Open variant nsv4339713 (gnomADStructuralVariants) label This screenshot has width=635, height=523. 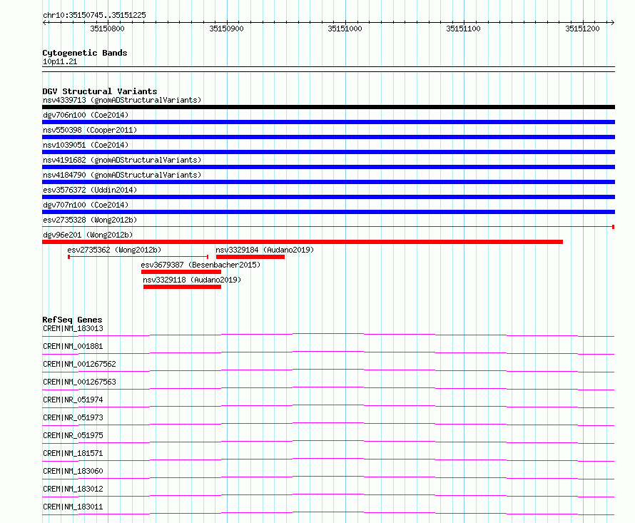click(x=122, y=100)
